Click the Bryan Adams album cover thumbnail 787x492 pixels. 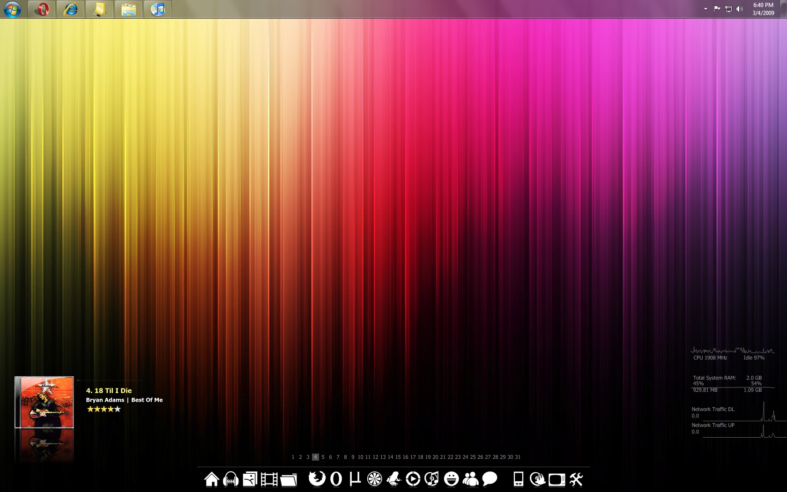(45, 402)
